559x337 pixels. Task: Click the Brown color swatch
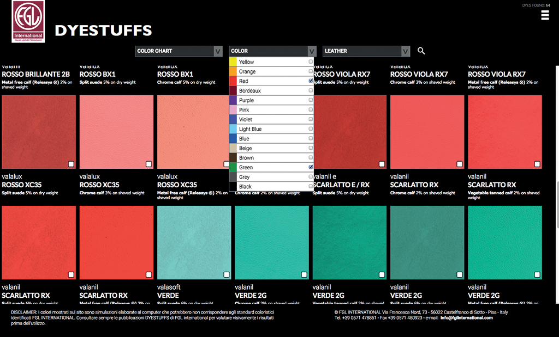click(233, 158)
